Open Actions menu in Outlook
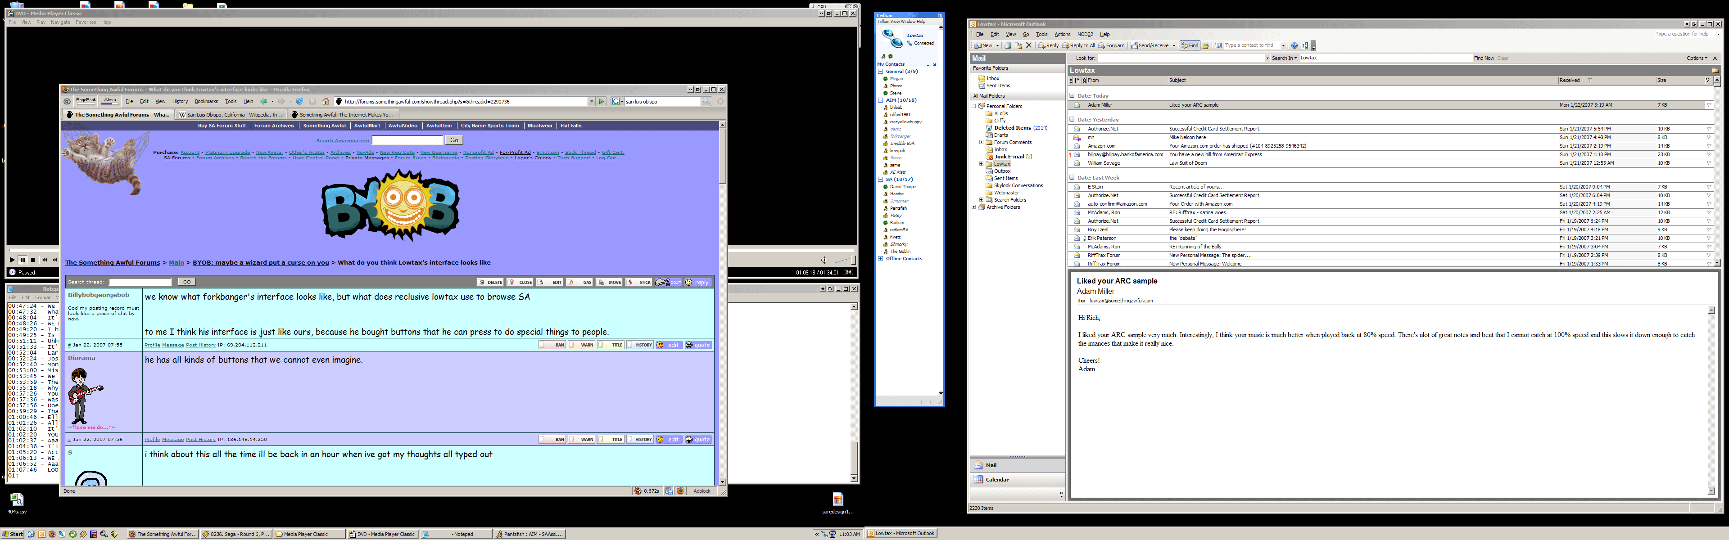Viewport: 1729px width, 540px height. click(1063, 34)
